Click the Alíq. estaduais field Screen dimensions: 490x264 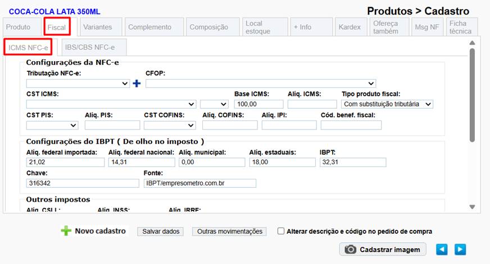283,162
